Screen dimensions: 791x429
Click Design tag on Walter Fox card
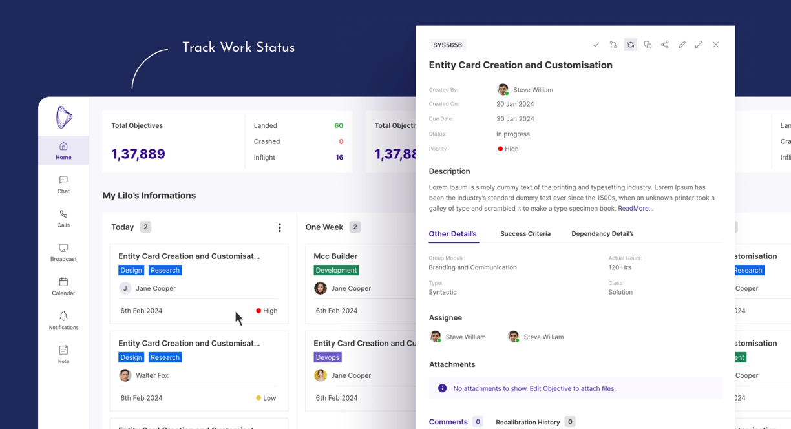click(131, 357)
